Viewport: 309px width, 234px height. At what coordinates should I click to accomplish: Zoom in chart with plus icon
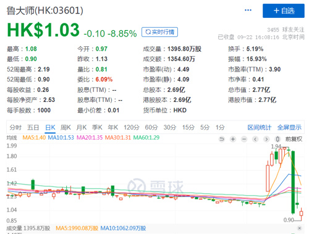click(x=233, y=140)
